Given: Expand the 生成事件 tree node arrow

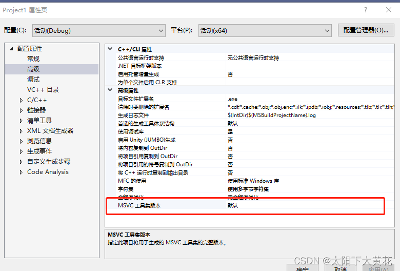Looking at the screenshot, I should [21, 152].
